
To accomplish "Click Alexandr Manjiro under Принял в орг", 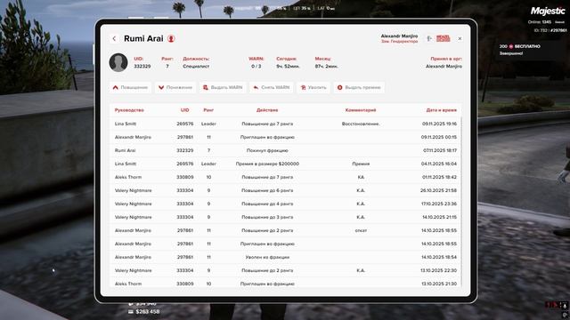I will (444, 67).
